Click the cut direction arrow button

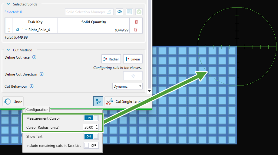point(133,76)
